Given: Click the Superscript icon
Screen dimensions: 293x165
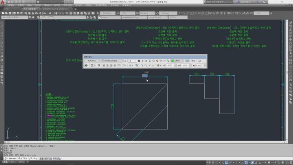Looking at the screenshot, I should (149, 66).
